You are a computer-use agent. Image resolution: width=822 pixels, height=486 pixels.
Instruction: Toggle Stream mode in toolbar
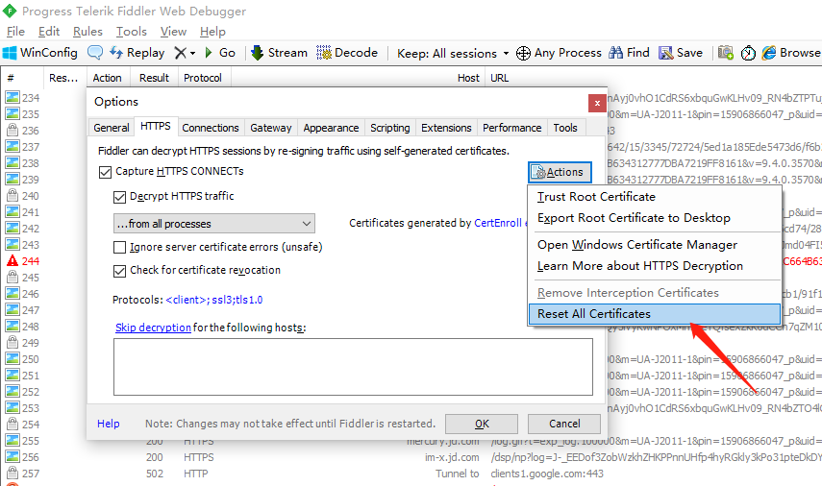click(x=280, y=53)
